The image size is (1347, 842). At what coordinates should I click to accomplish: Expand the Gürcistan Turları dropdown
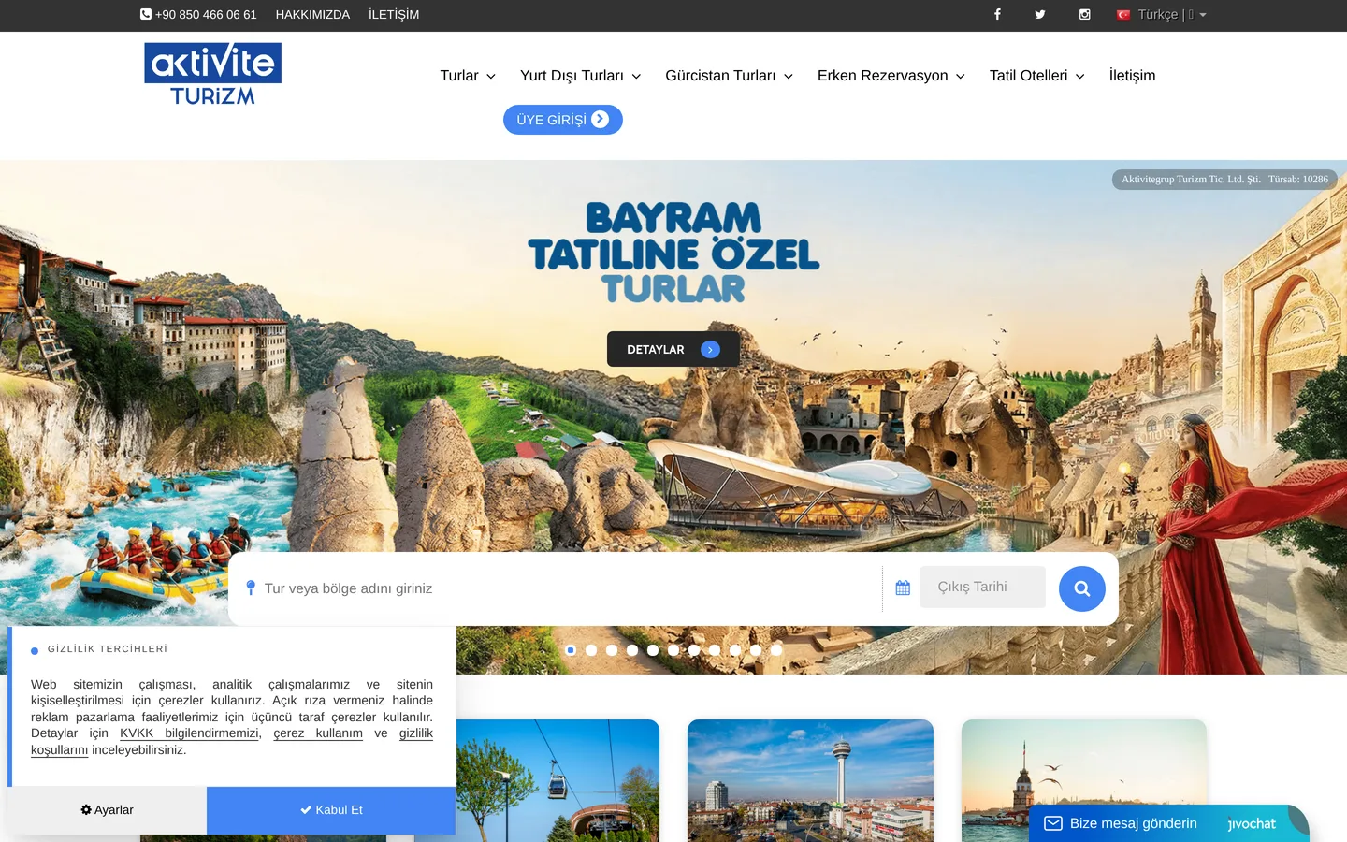tap(729, 76)
